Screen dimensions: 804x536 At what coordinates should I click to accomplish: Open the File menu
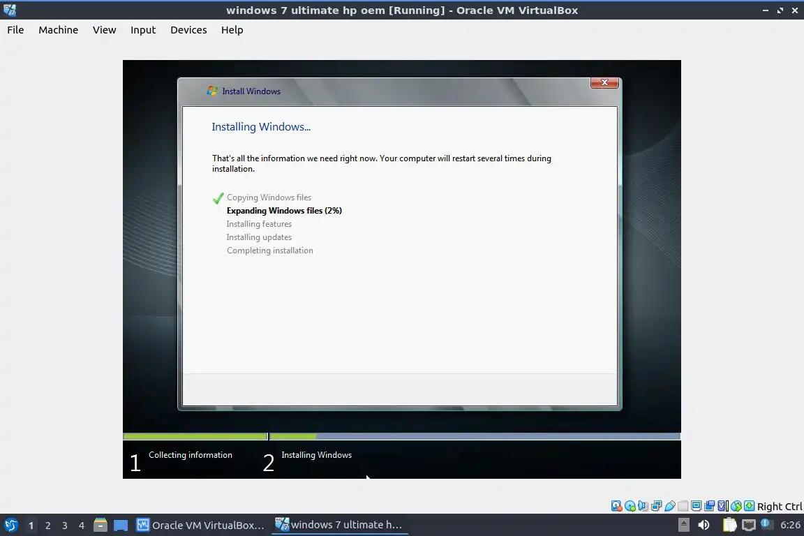15,30
